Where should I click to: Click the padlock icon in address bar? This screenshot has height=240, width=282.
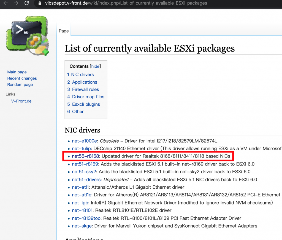[39, 3]
